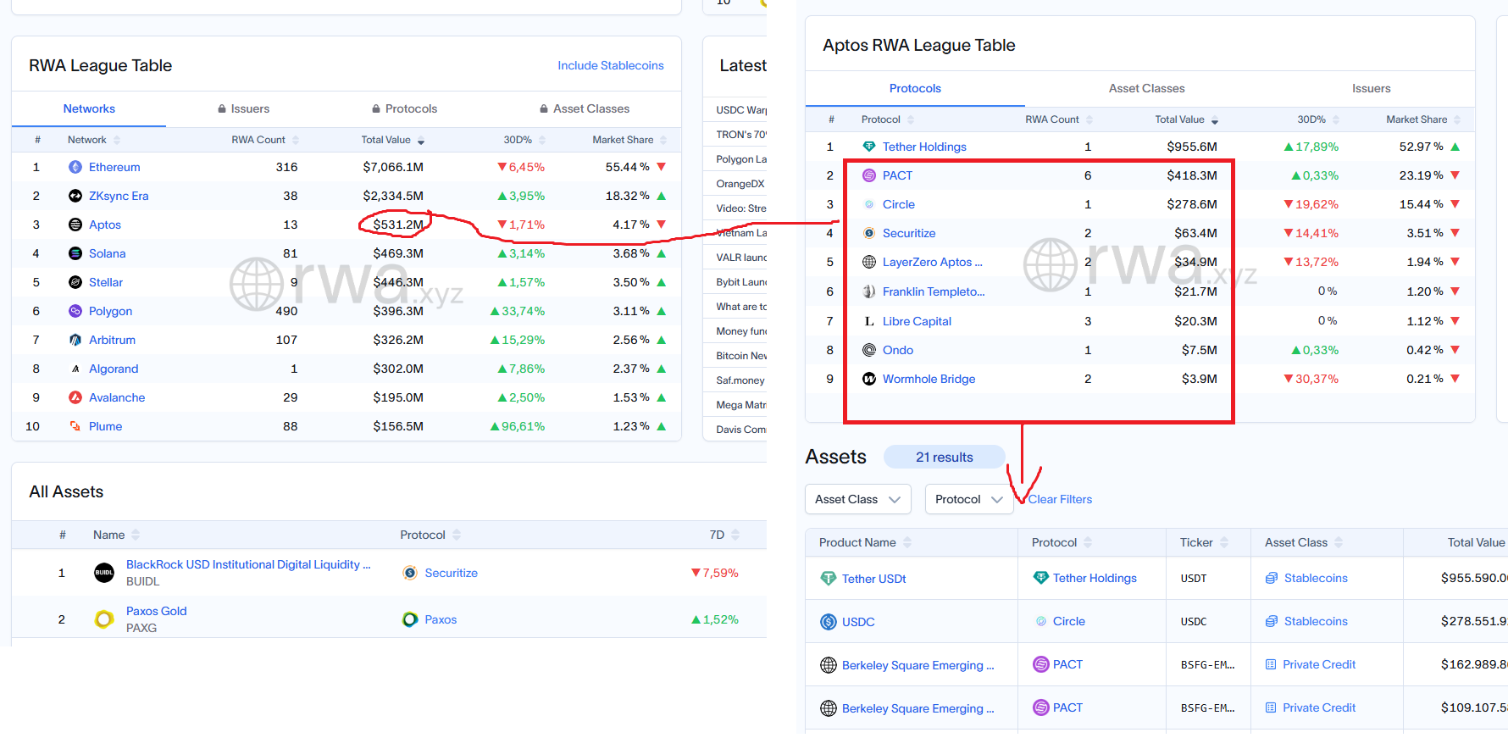Screen dimensions: 1508x749
Task: Click the Franklin Templeton portrait icon
Action: (x=869, y=291)
